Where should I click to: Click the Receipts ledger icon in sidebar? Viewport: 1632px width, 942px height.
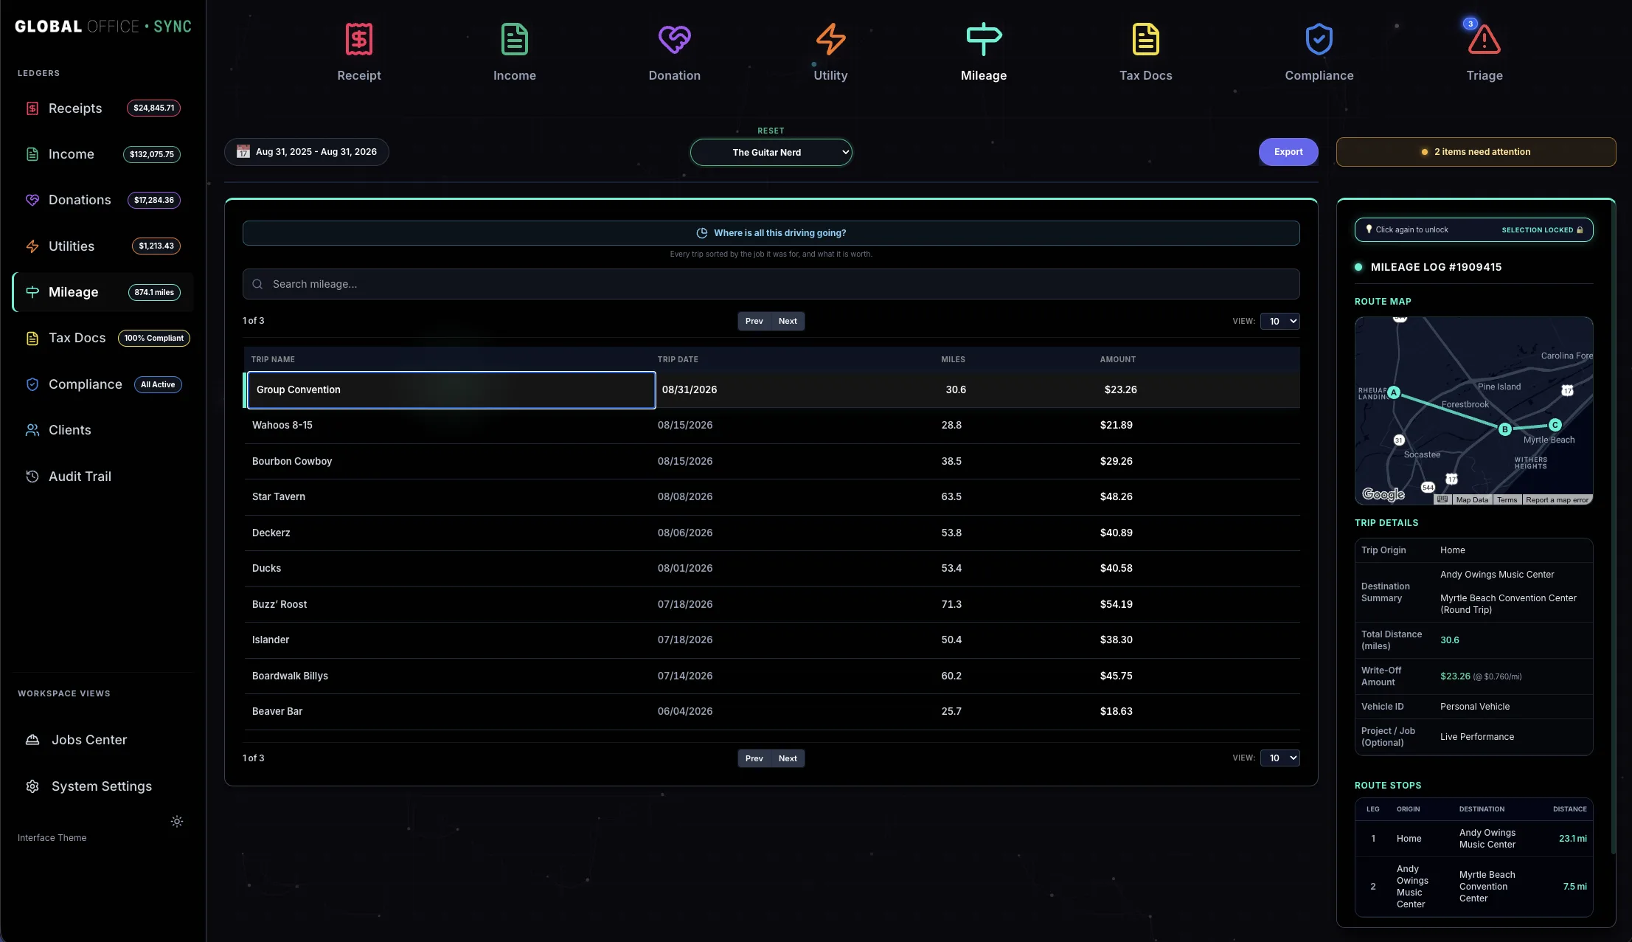[32, 108]
